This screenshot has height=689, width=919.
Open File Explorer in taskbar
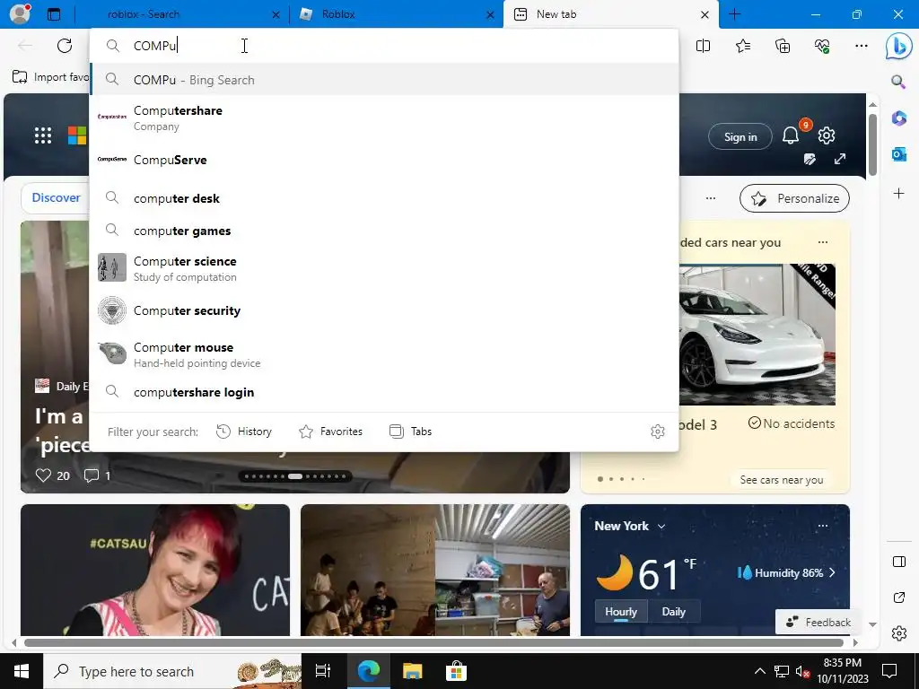click(x=412, y=671)
